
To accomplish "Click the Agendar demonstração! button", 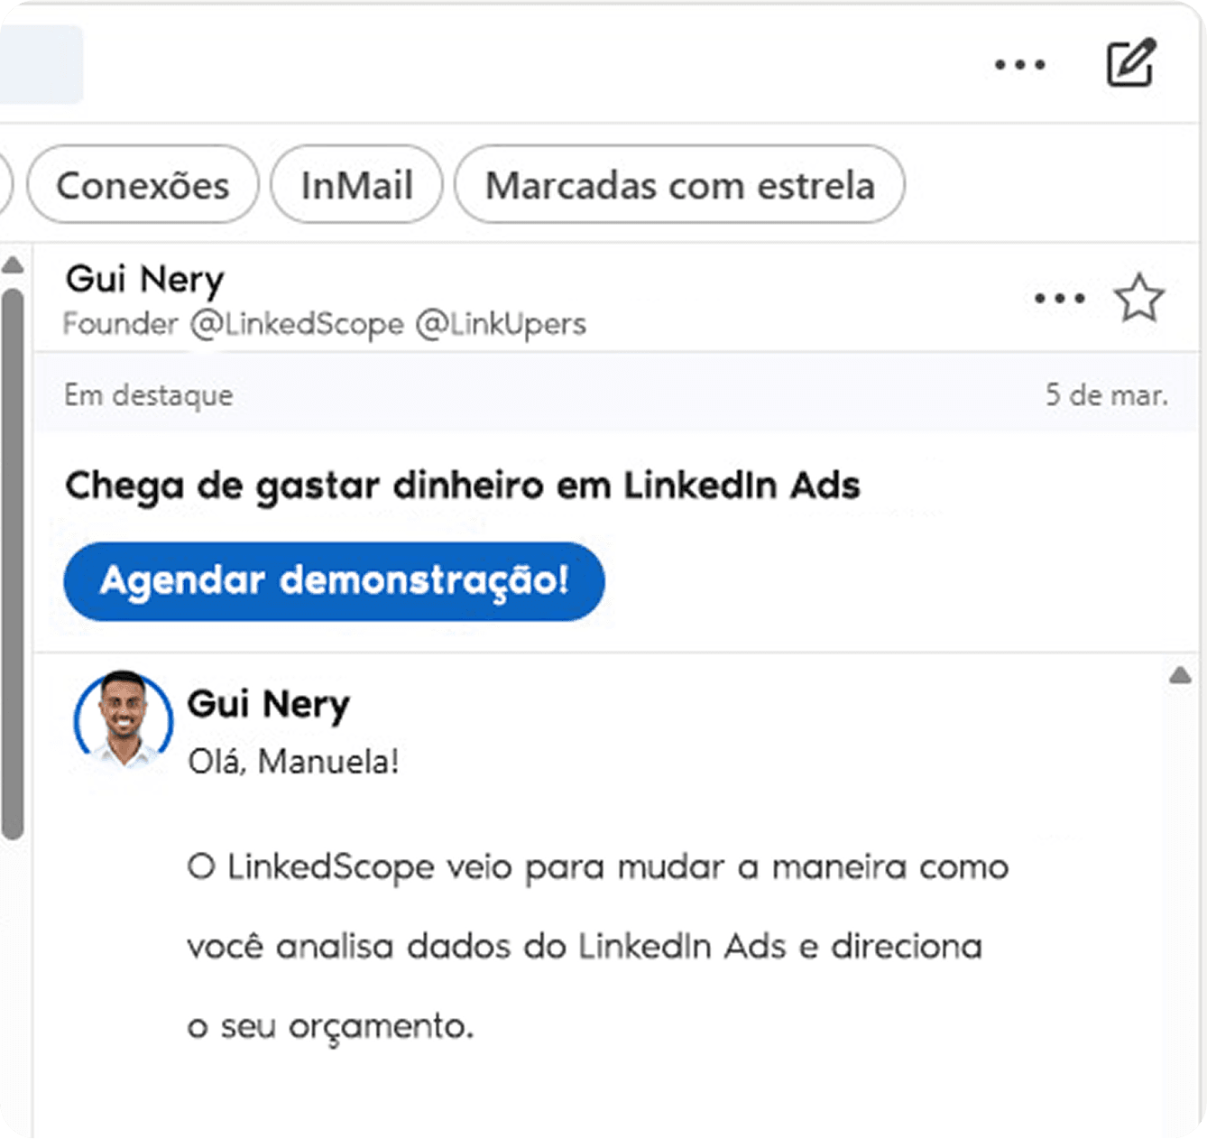I will coord(334,580).
